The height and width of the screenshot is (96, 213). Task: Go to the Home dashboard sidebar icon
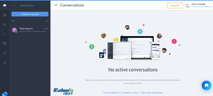click(5, 15)
